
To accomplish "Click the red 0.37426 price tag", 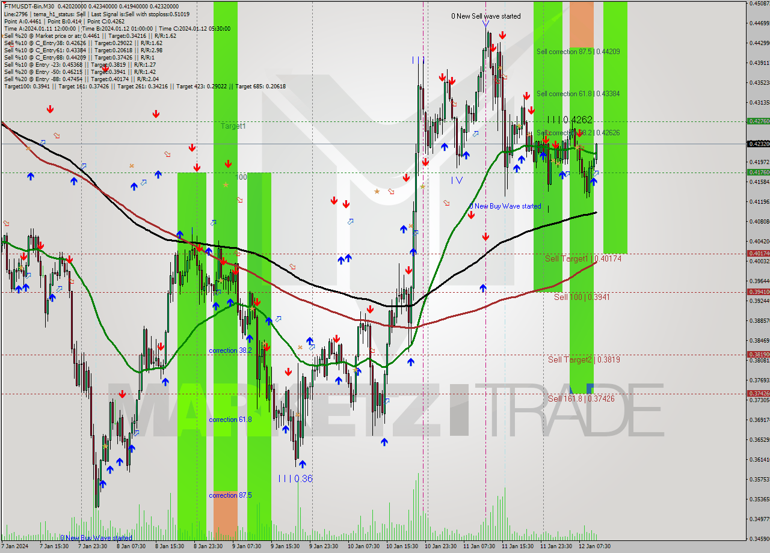I will point(758,393).
